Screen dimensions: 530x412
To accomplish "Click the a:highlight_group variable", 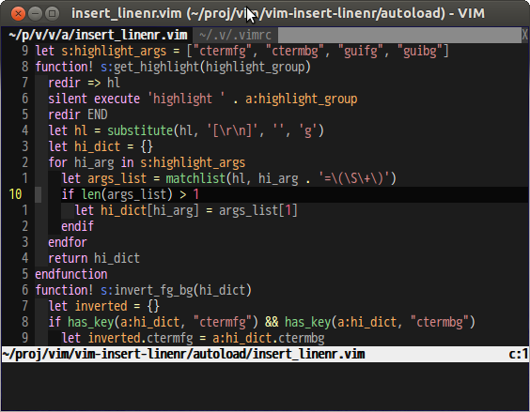I will (301, 99).
